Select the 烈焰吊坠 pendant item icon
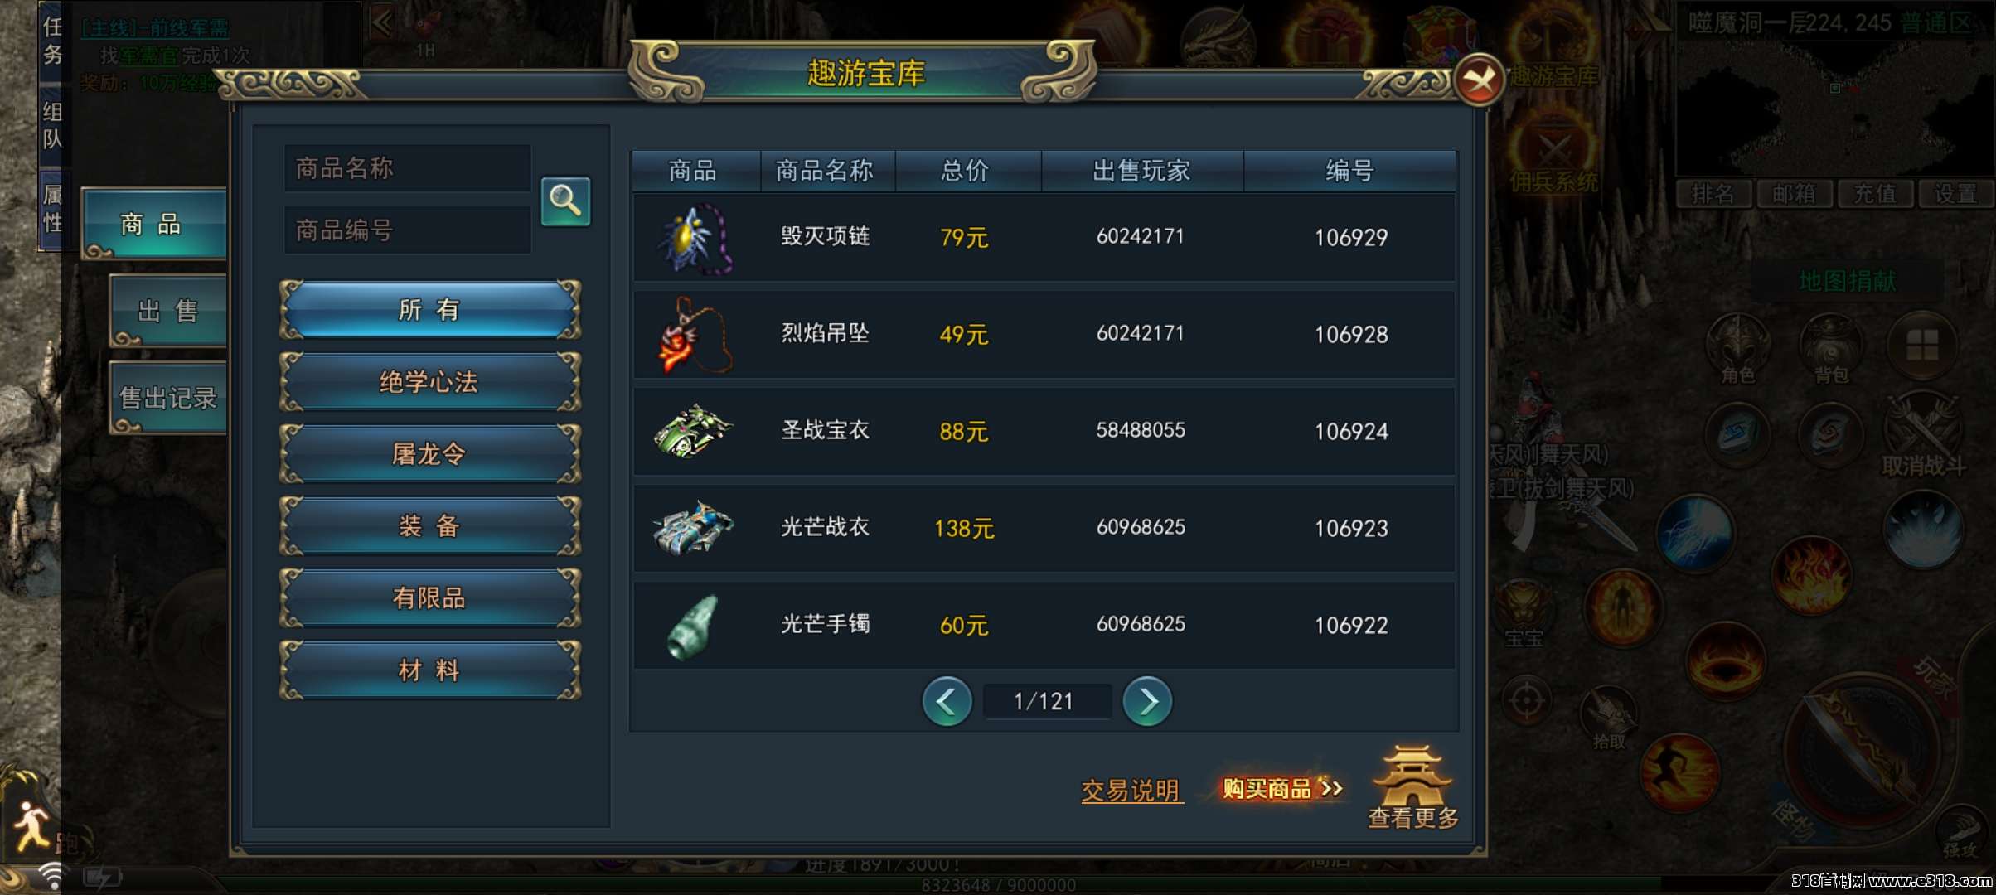The width and height of the screenshot is (1996, 895). click(694, 336)
